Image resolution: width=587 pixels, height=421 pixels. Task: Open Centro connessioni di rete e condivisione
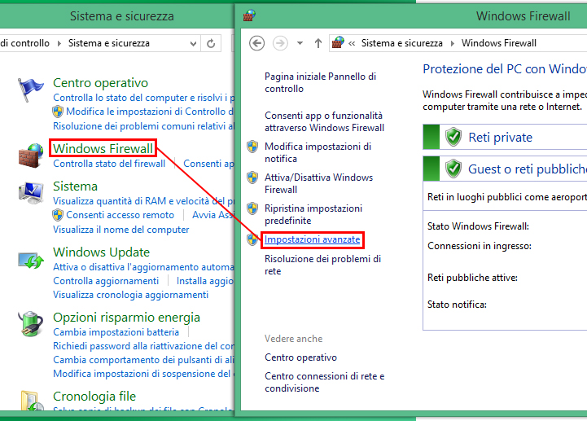pyautogui.click(x=325, y=382)
